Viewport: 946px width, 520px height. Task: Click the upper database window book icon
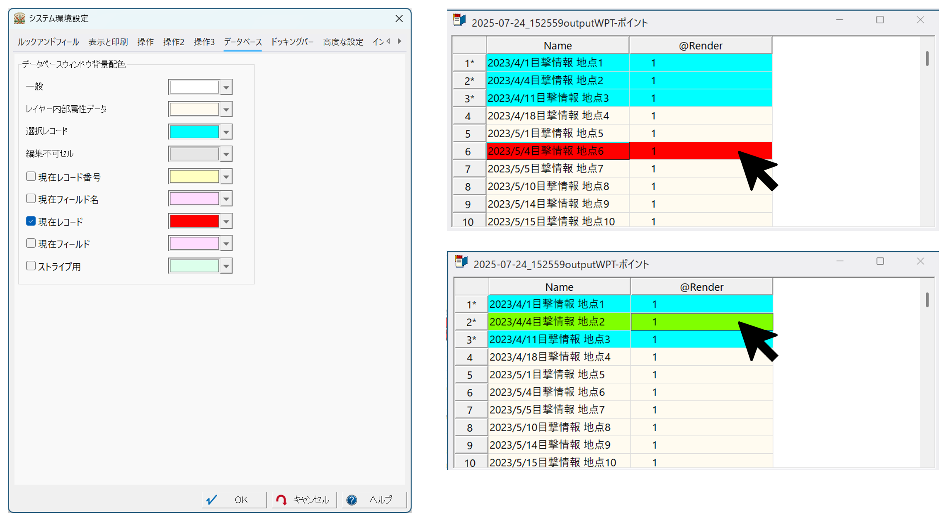tap(459, 21)
